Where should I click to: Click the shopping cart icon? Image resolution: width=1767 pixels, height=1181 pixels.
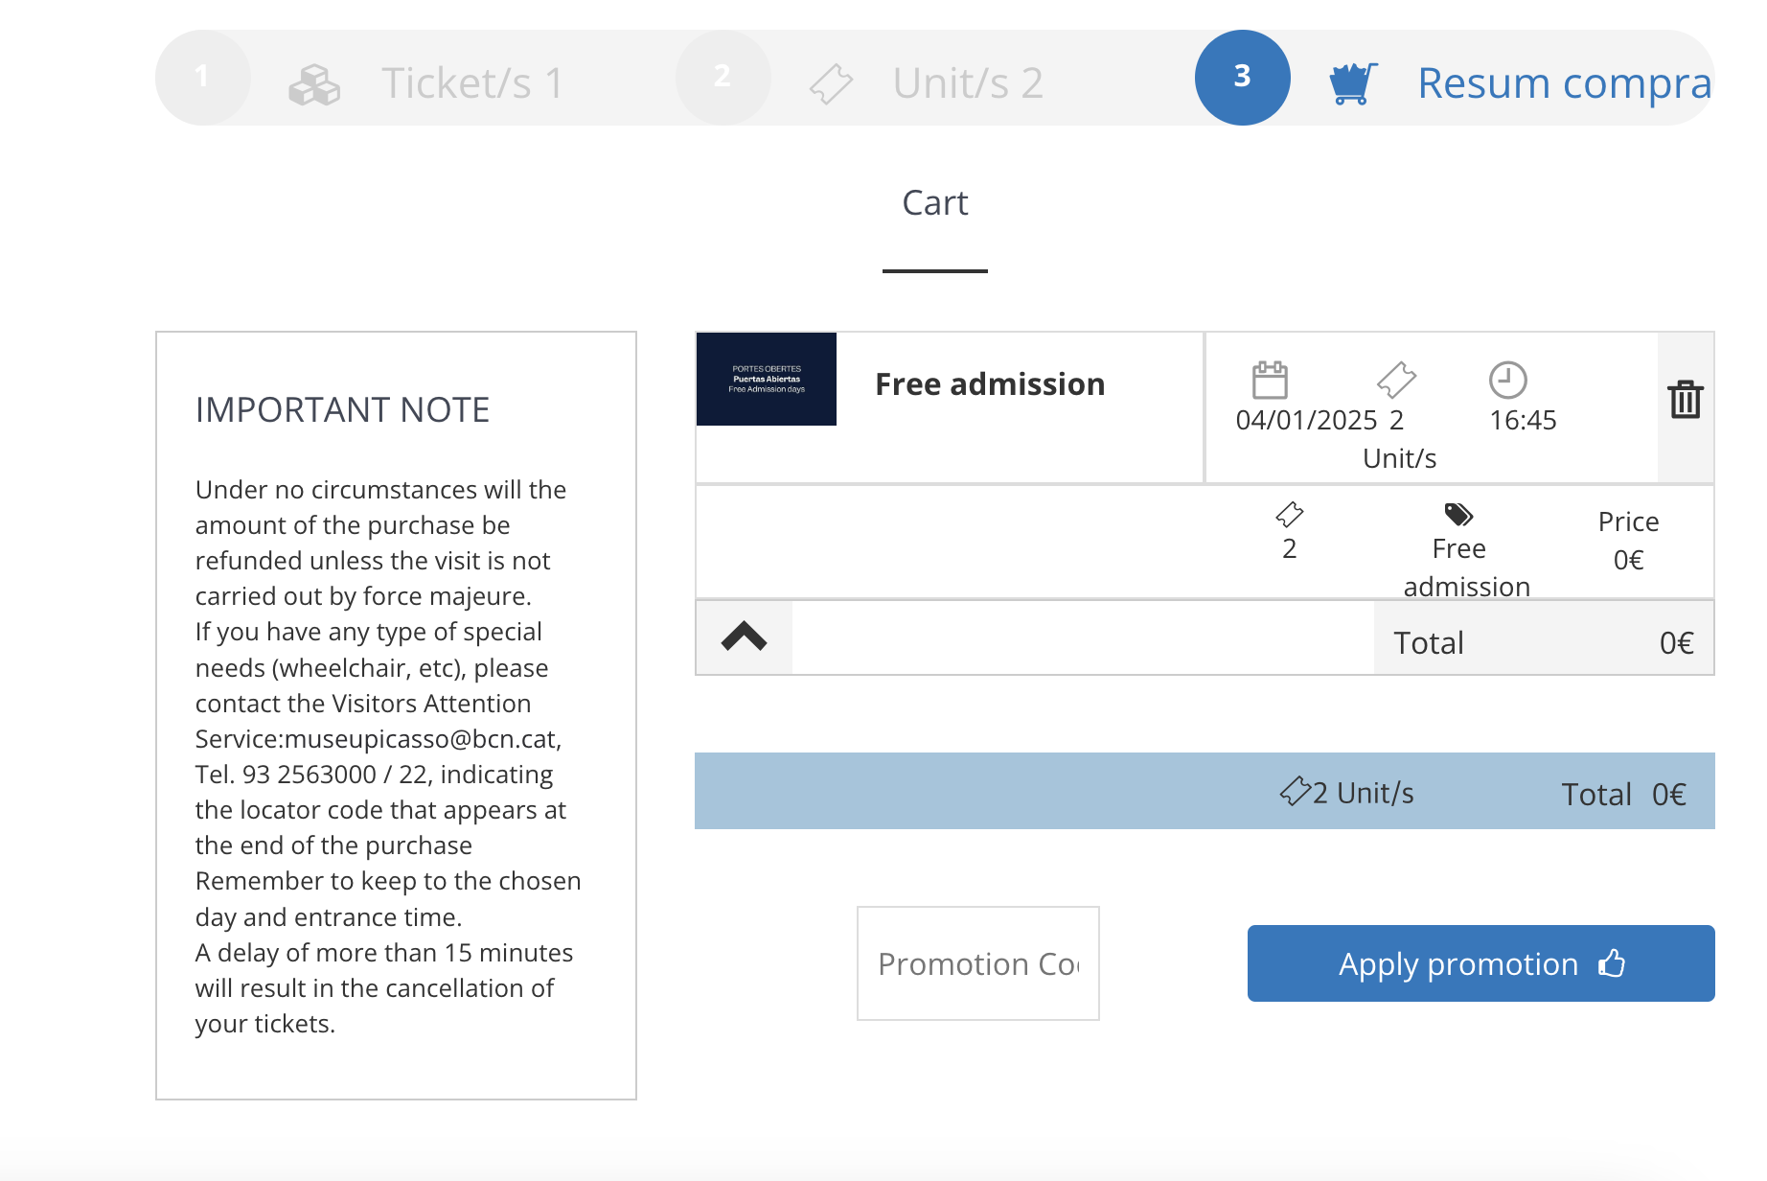1353,83
